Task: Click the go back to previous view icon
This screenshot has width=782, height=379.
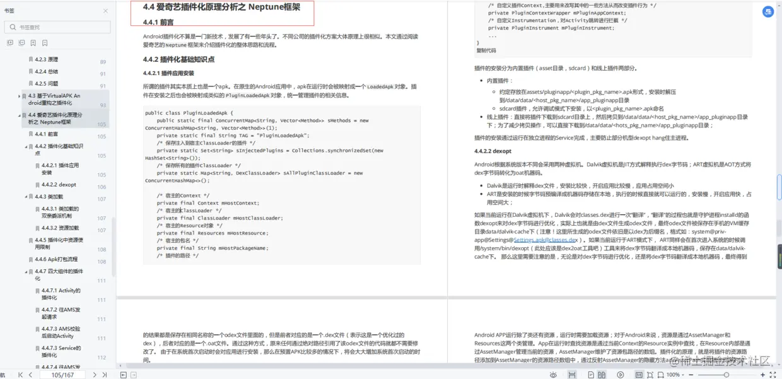Action: click(124, 375)
